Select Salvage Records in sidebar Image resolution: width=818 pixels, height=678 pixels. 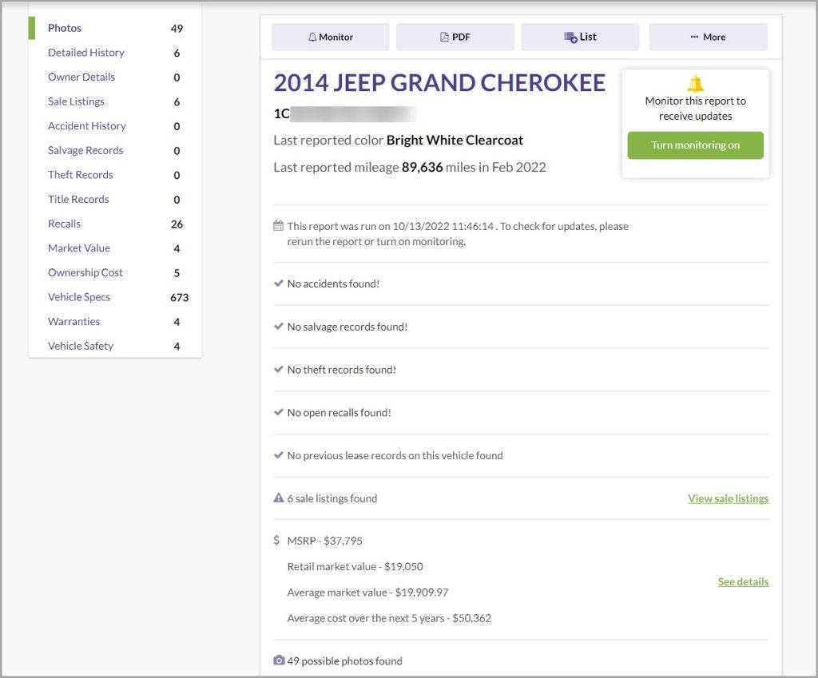85,151
